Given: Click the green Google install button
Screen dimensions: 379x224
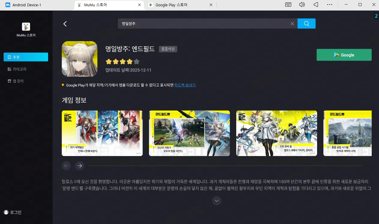Looking at the screenshot, I should 344,55.
